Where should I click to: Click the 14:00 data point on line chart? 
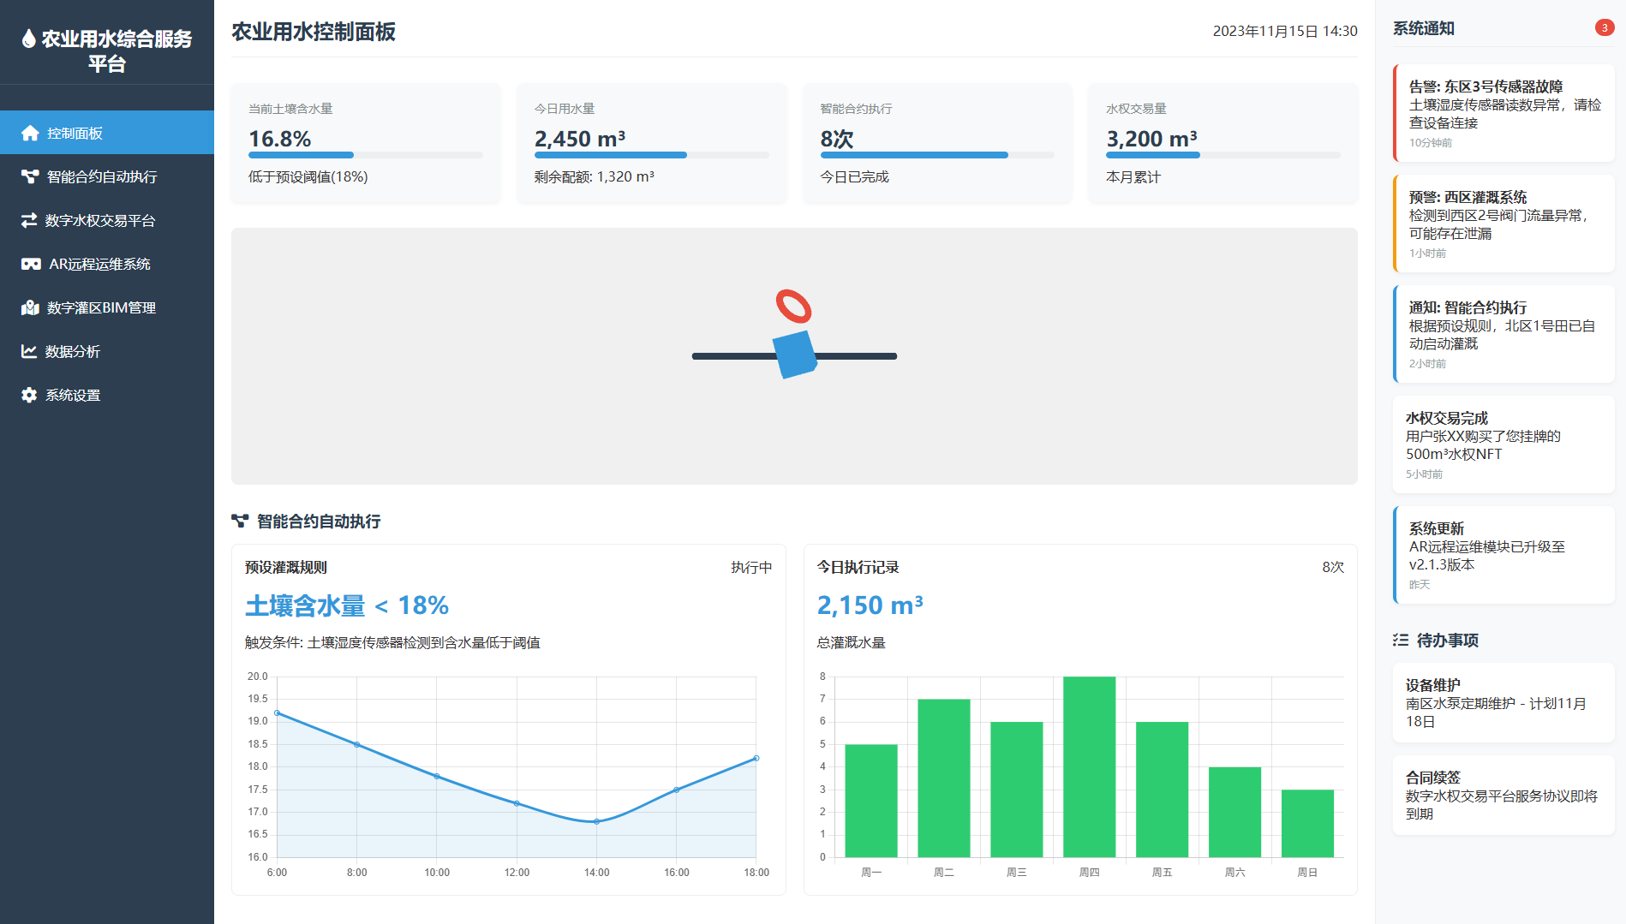click(x=596, y=821)
